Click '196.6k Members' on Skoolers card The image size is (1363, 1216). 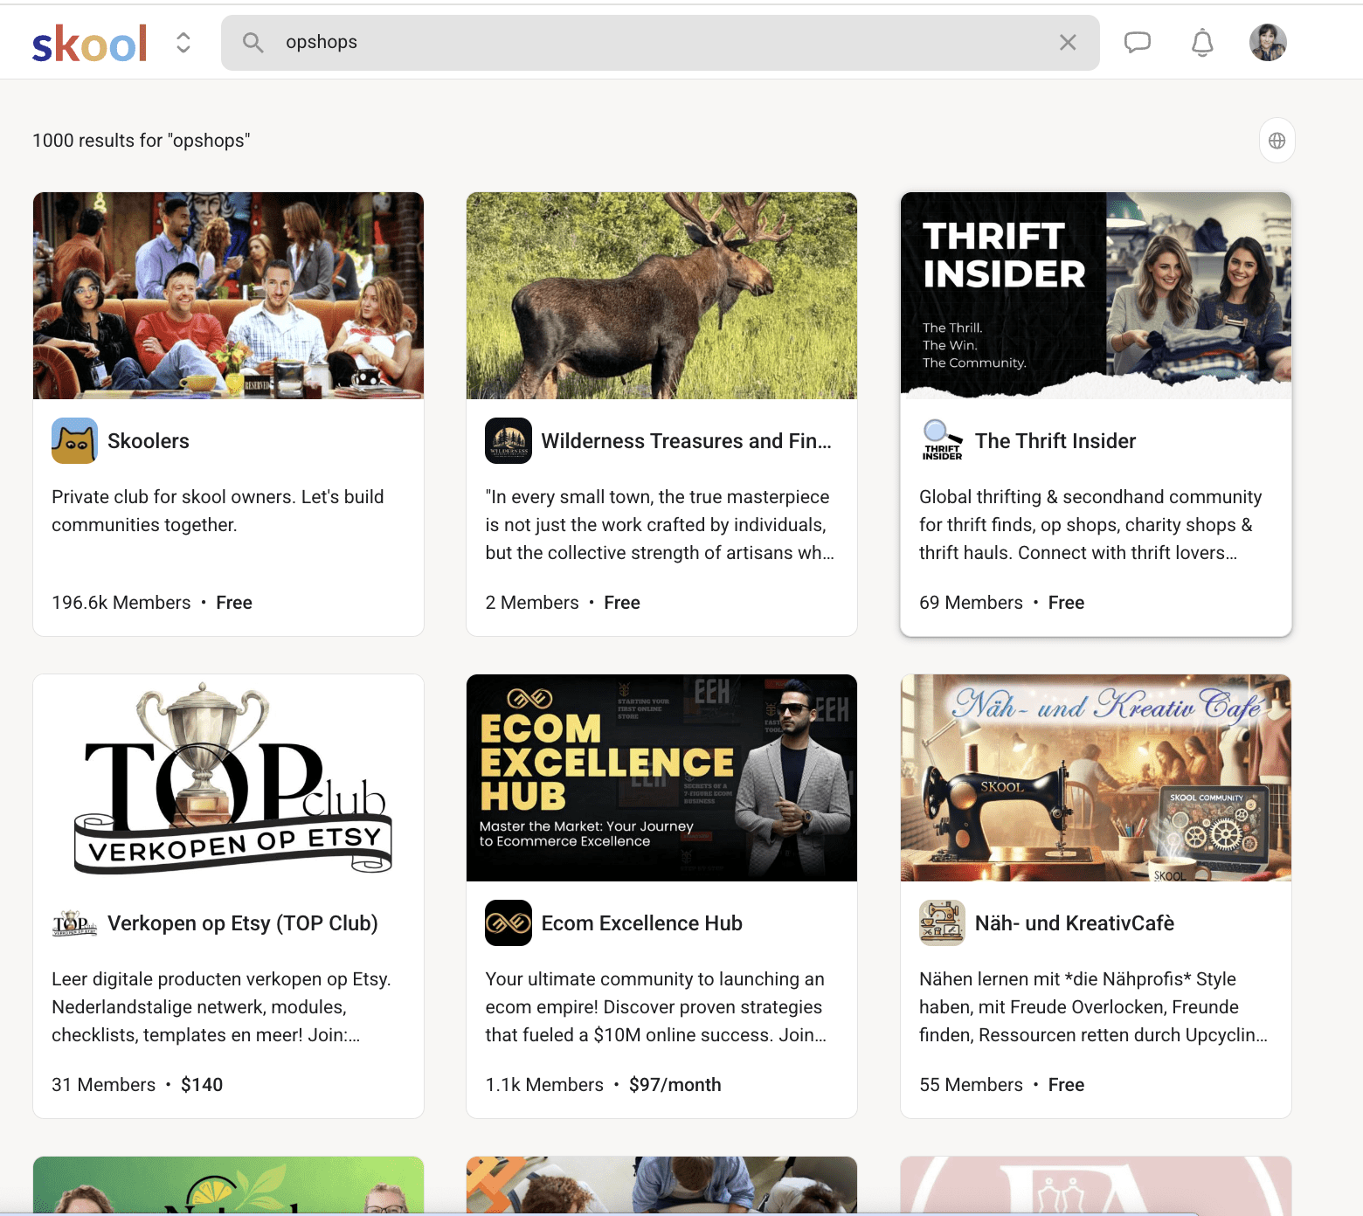(121, 603)
